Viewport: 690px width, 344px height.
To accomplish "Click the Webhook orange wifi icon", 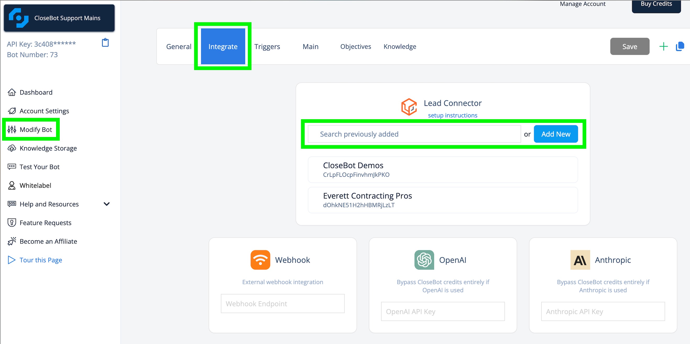I will [x=260, y=260].
